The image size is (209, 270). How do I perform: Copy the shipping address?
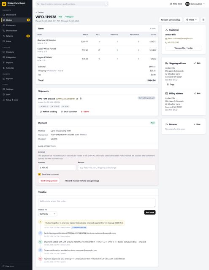(171, 84)
